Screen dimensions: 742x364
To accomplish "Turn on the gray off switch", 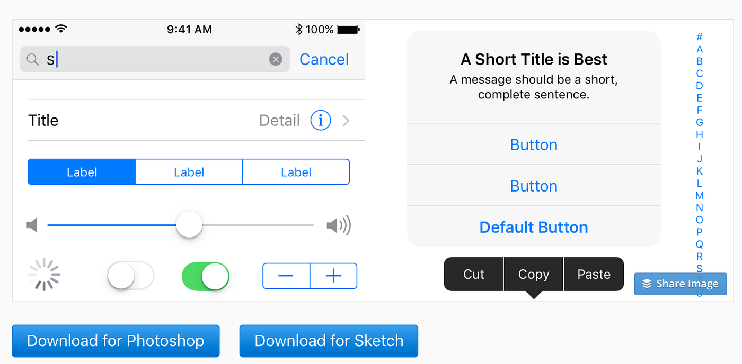I will [x=130, y=276].
